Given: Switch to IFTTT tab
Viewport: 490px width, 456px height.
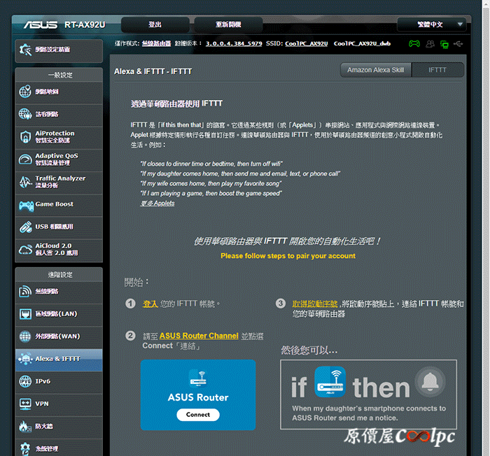Looking at the screenshot, I should click(437, 70).
